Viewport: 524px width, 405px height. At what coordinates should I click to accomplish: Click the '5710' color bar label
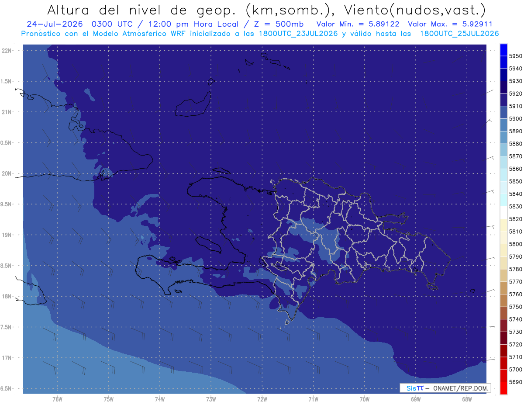(516, 357)
